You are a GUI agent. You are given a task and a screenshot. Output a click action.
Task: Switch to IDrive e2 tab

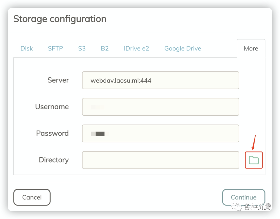pyautogui.click(x=136, y=48)
